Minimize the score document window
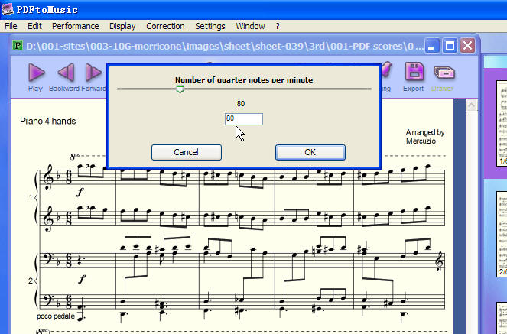The image size is (507, 334). tap(431, 46)
